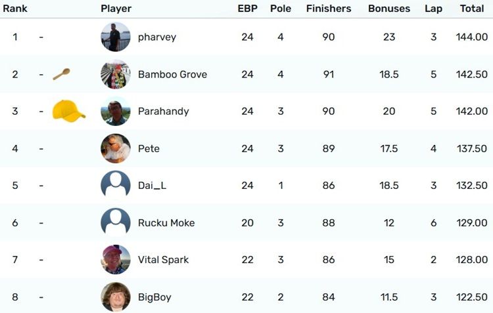The image size is (493, 313).
Task: Sort by the Finishers column header
Action: tap(329, 9)
